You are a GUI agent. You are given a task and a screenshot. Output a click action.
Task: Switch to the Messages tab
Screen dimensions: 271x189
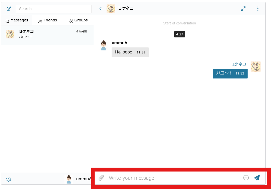(x=17, y=20)
